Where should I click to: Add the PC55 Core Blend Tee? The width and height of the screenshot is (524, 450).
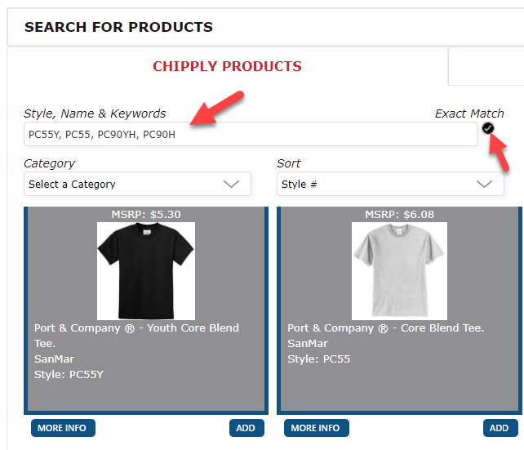[500, 428]
